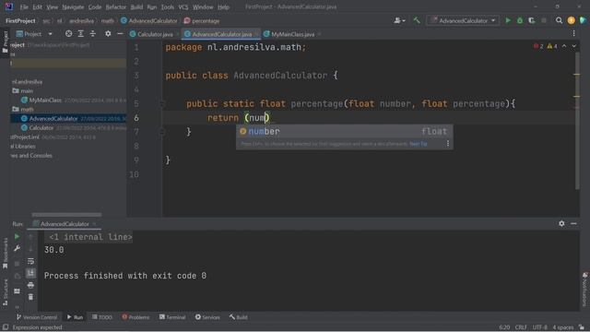Image resolution: width=590 pixels, height=332 pixels.
Task: Click Project panel horizontal scrollbar
Action: (66, 215)
